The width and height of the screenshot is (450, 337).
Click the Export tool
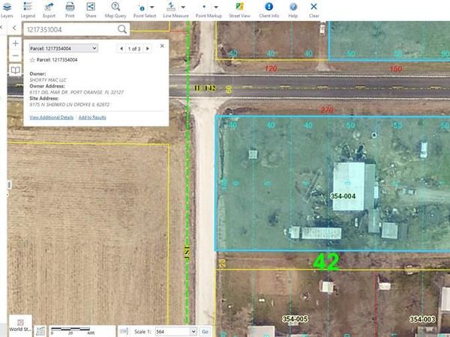49,9
